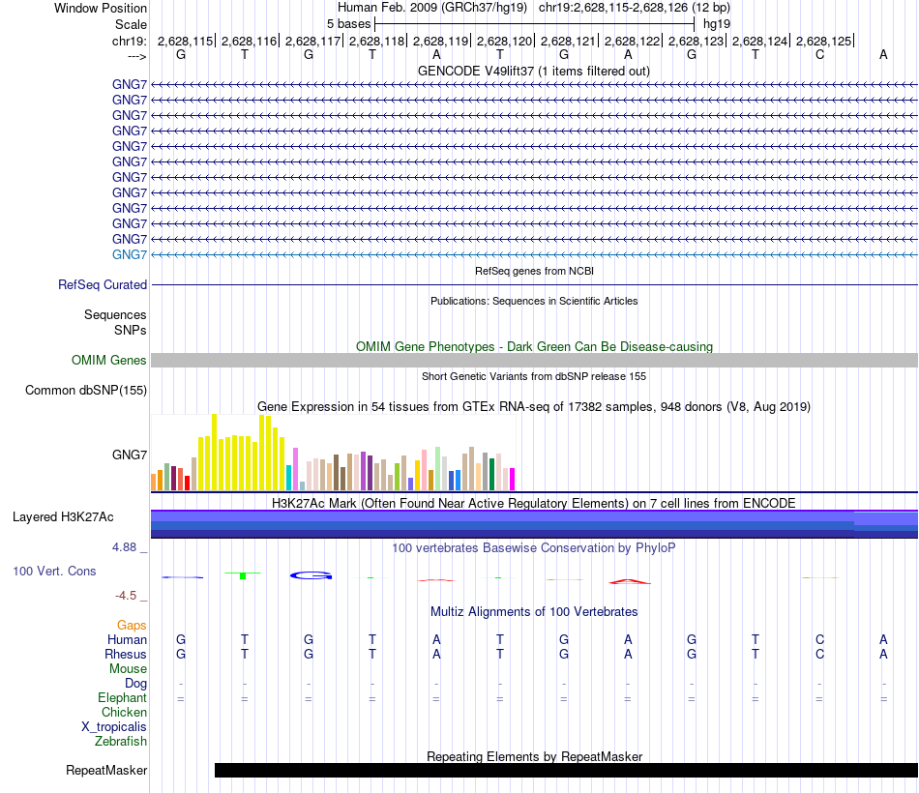Click the Human alignment row label
The width and height of the screenshot is (919, 793).
click(x=127, y=639)
